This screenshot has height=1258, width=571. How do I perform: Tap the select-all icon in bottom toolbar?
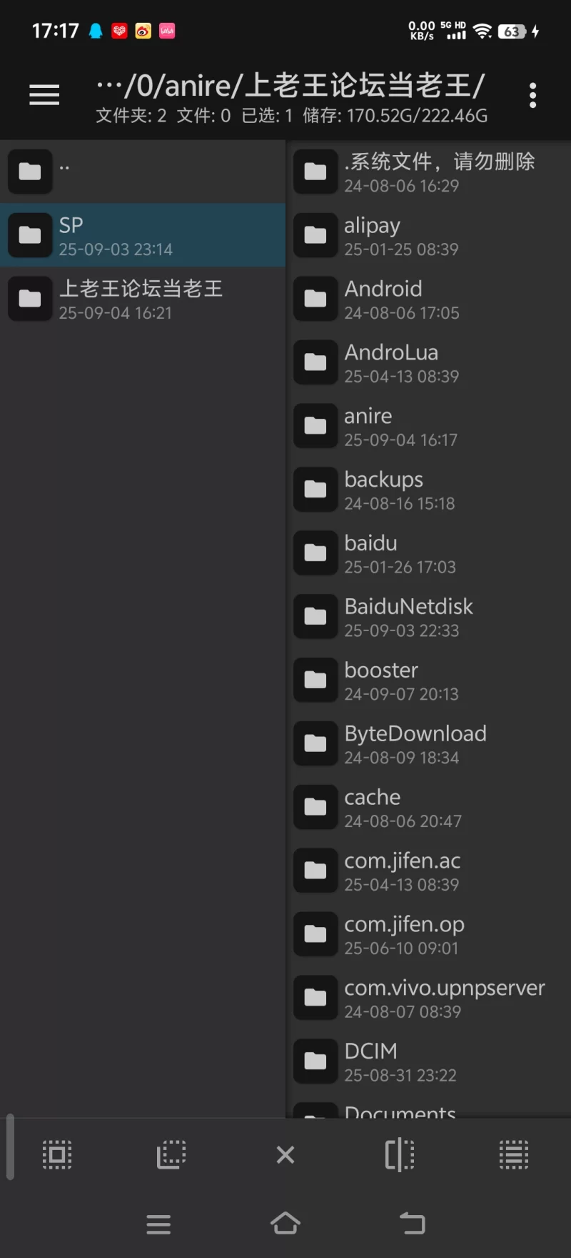[57, 1154]
